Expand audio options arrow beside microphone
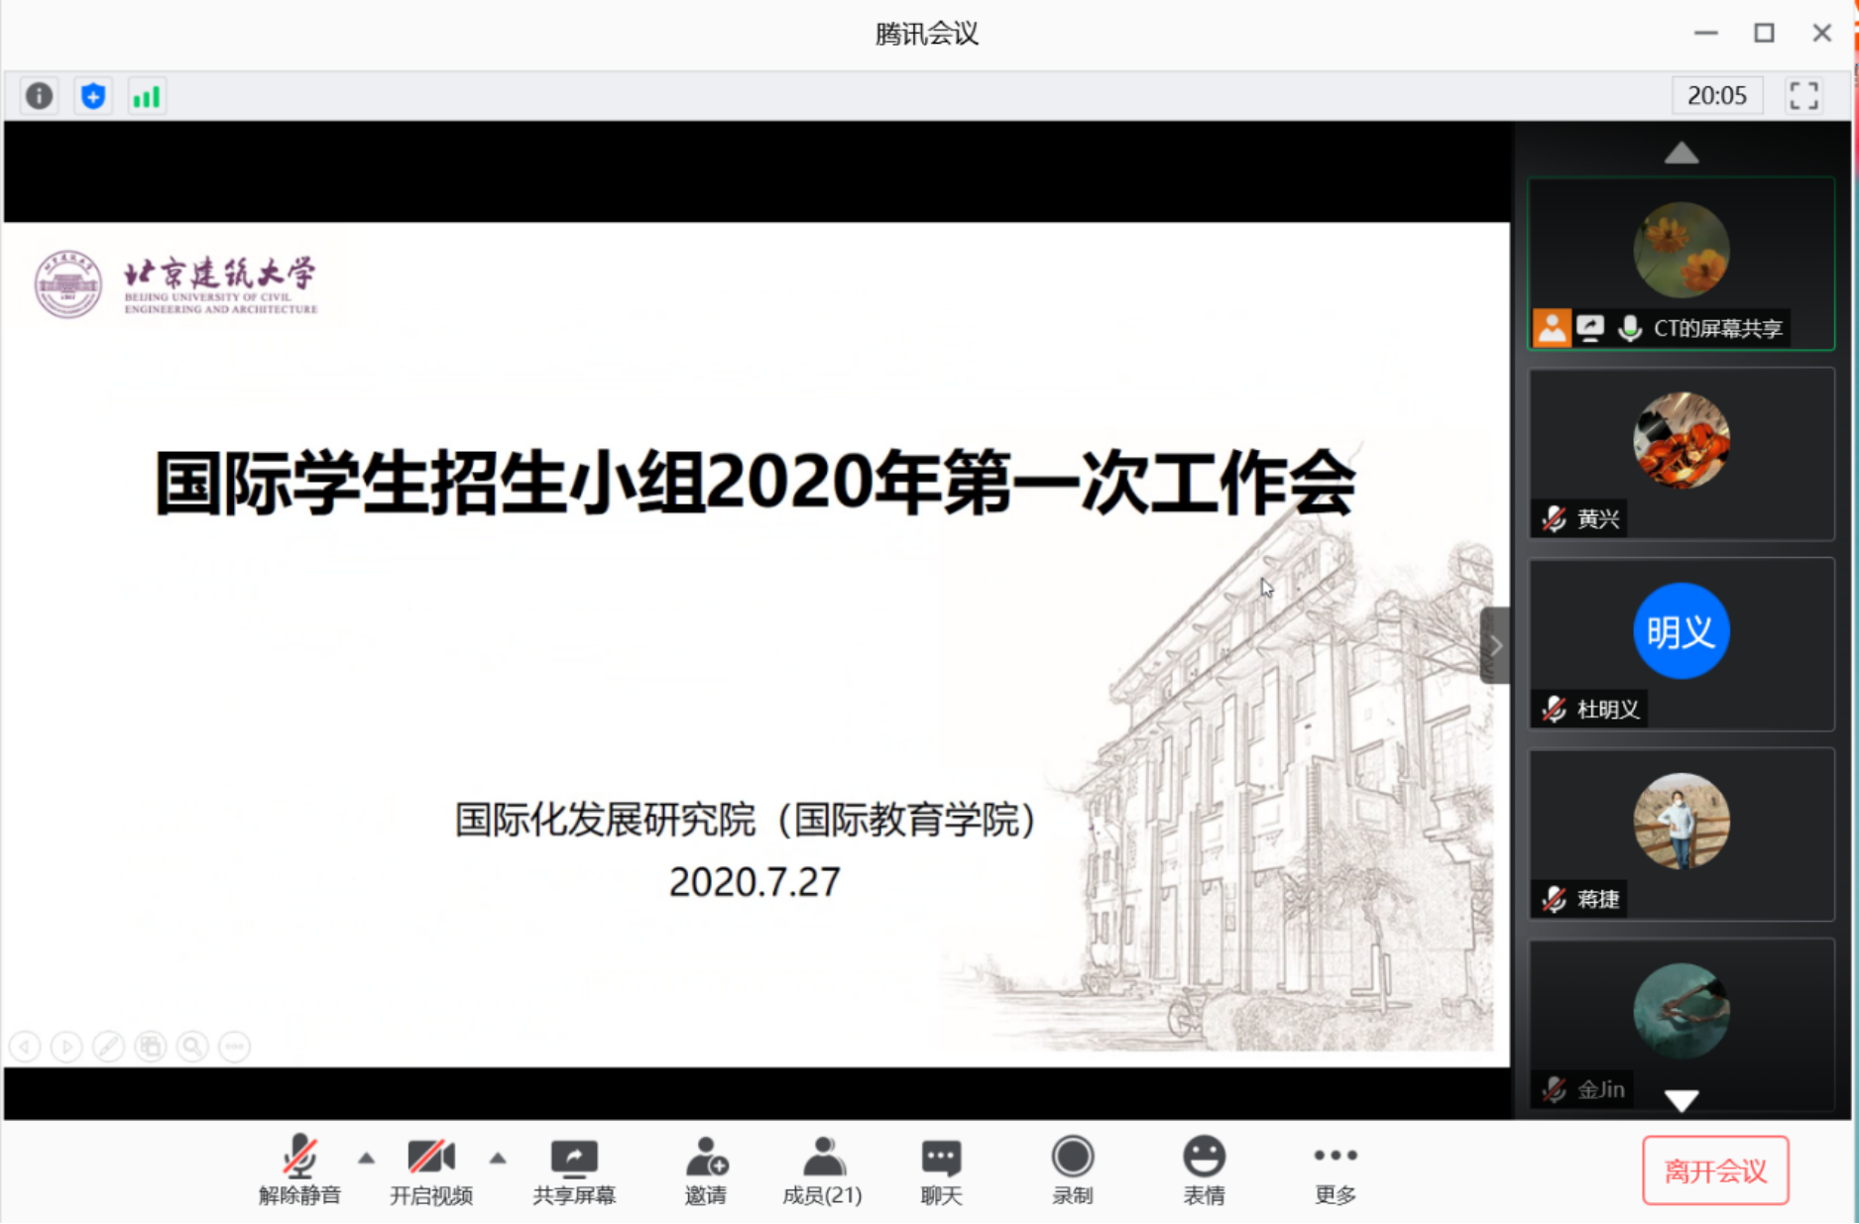The width and height of the screenshot is (1859, 1224). (x=367, y=1158)
